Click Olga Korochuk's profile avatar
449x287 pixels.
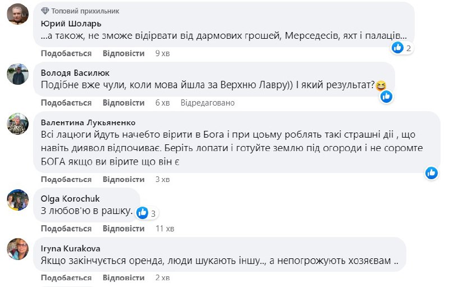pyautogui.click(x=17, y=200)
